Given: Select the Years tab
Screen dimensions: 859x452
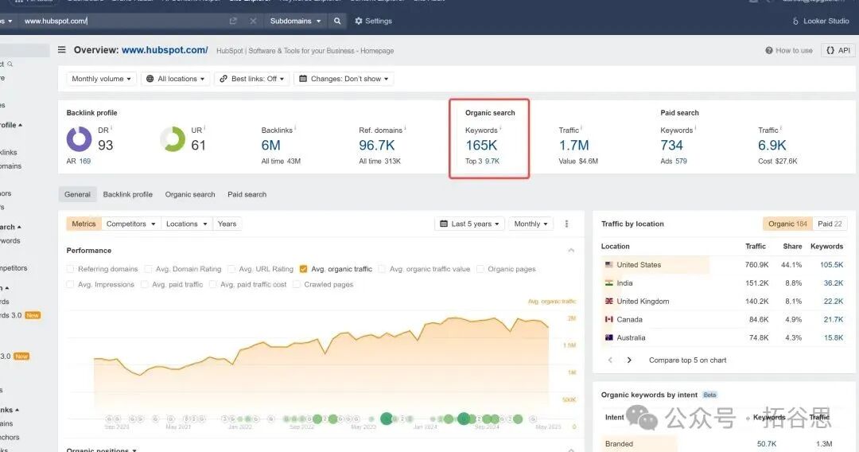Looking at the screenshot, I should [x=227, y=224].
